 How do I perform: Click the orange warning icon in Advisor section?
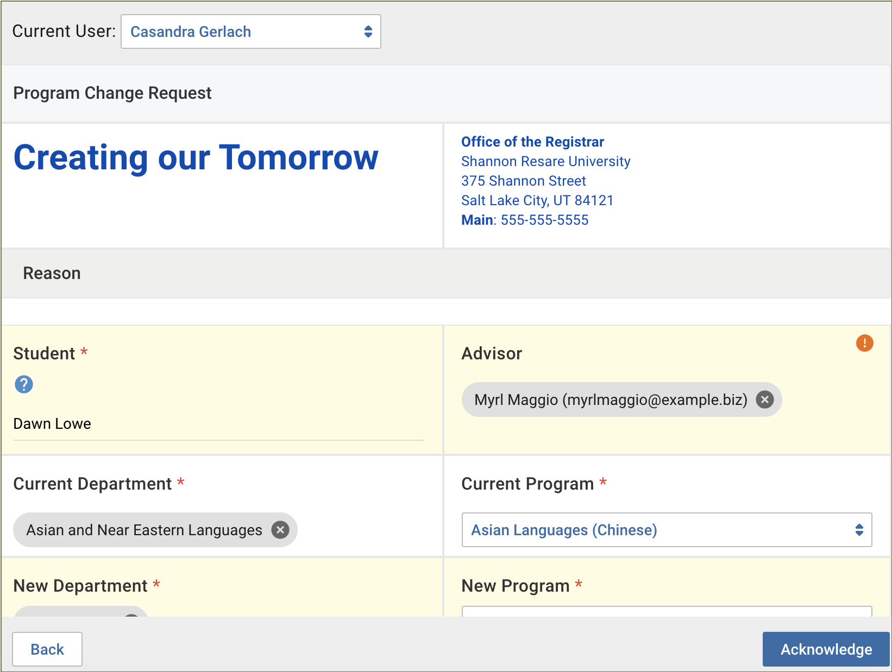[x=865, y=343]
